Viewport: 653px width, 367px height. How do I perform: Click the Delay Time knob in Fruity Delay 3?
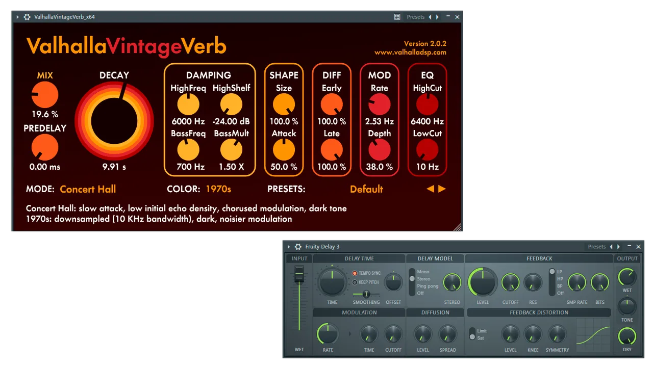[332, 282]
